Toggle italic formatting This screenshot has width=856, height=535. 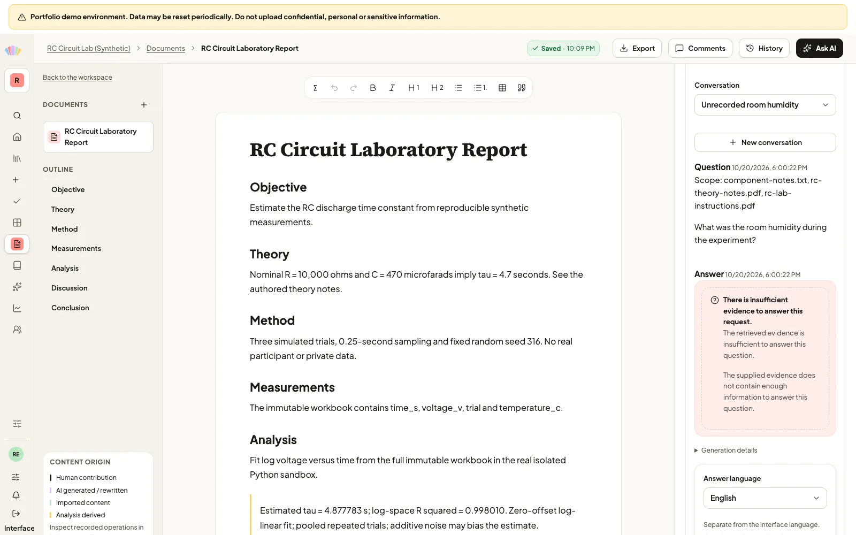[392, 88]
